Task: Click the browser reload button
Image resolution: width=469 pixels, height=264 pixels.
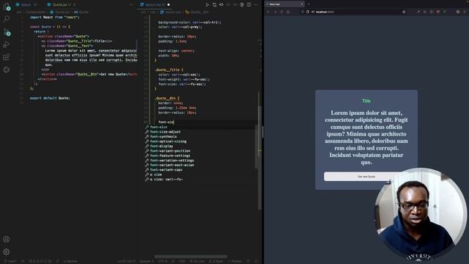Action: (x=281, y=12)
